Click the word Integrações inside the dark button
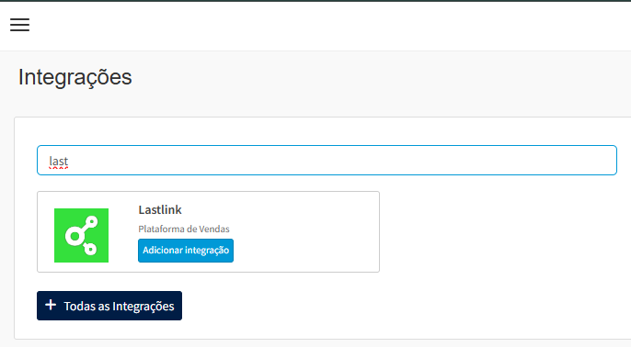The image size is (631, 347). pos(143,306)
